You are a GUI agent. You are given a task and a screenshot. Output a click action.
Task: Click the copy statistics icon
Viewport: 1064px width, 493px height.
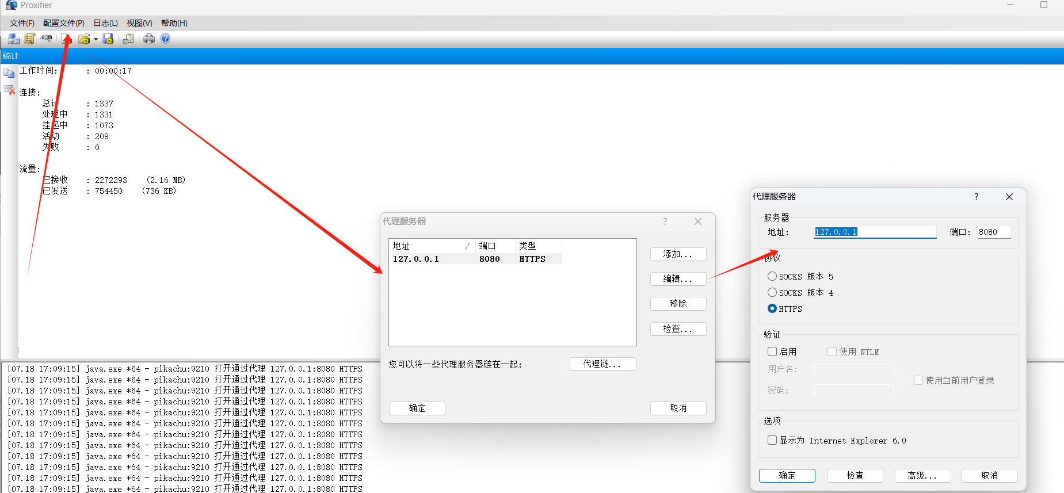click(9, 74)
